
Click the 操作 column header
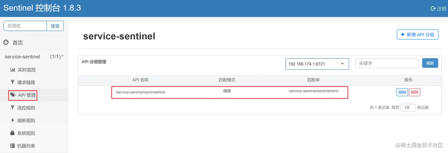tap(408, 80)
